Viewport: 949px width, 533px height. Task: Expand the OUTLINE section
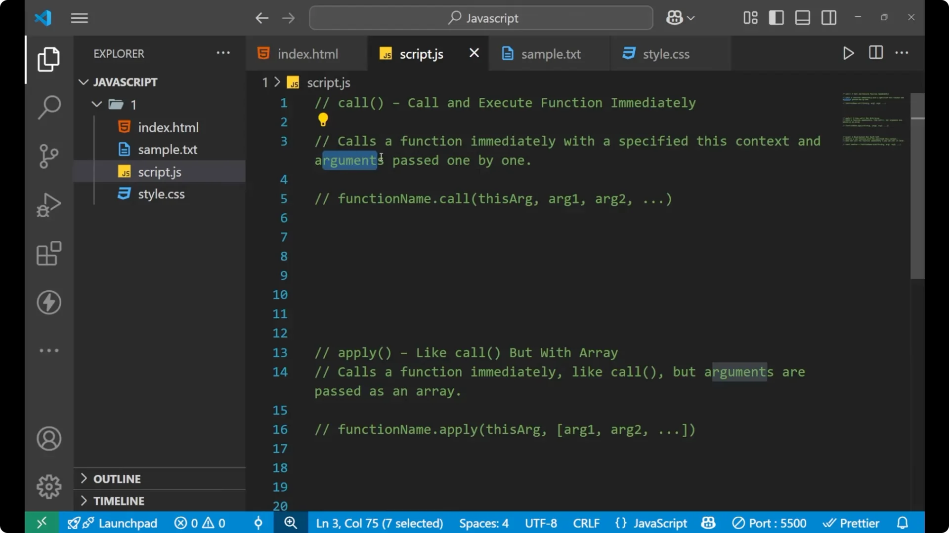point(117,478)
